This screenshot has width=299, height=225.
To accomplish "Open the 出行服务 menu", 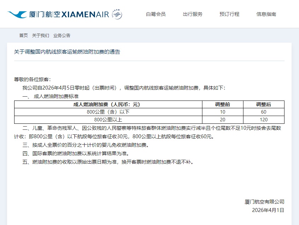I will tap(192, 14).
